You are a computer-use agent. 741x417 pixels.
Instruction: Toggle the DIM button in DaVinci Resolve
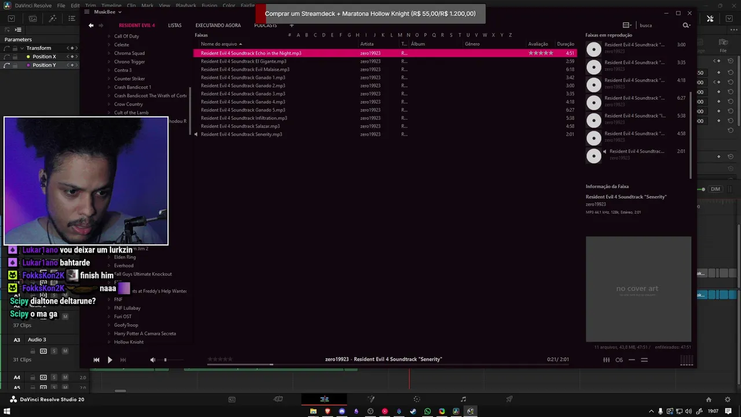click(716, 189)
